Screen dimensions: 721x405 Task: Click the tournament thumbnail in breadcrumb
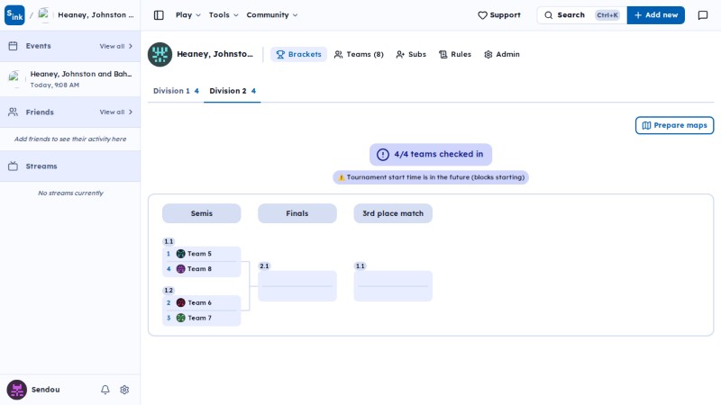(x=43, y=14)
